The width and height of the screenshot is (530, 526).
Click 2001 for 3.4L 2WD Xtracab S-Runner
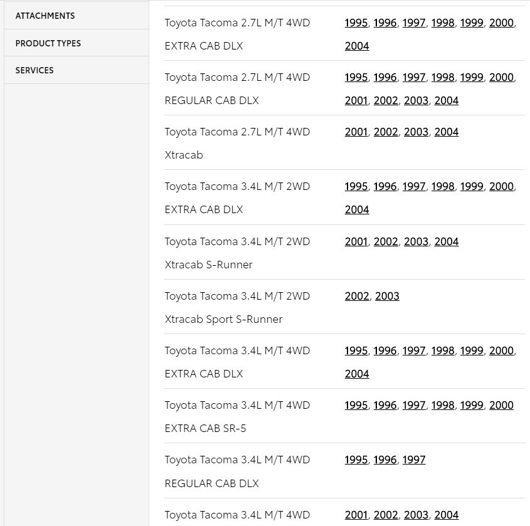(356, 241)
